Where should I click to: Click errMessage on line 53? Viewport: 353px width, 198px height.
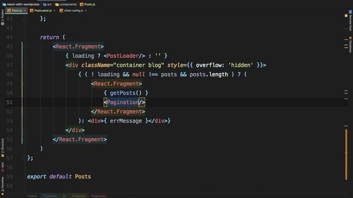click(x=126, y=121)
